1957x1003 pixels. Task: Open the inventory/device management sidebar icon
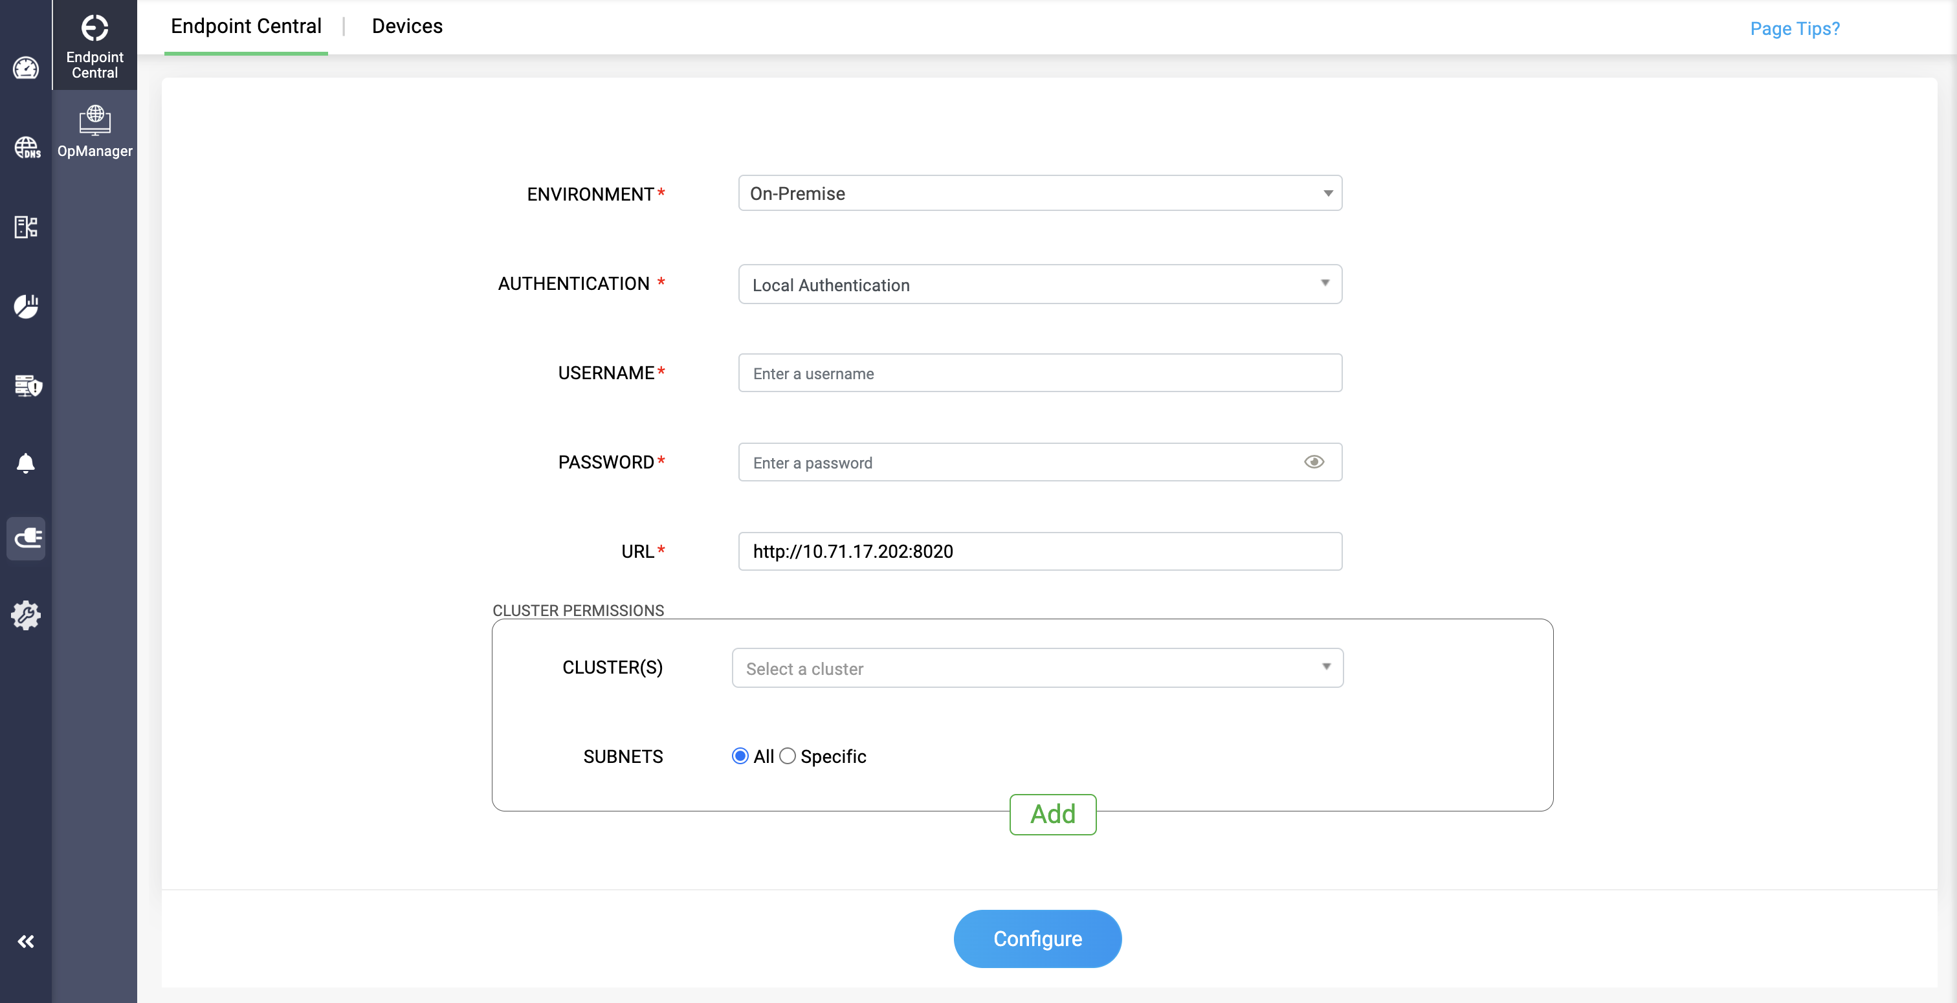coord(26,226)
